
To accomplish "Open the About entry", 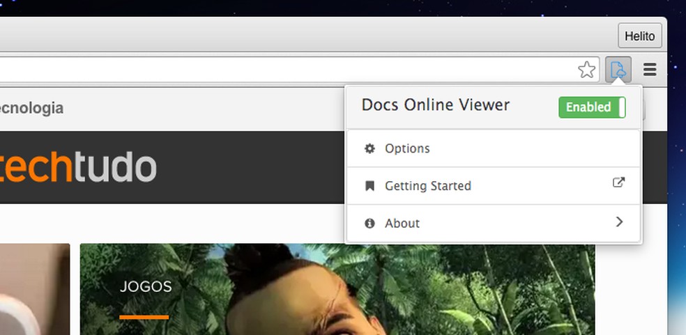I will tap(494, 223).
